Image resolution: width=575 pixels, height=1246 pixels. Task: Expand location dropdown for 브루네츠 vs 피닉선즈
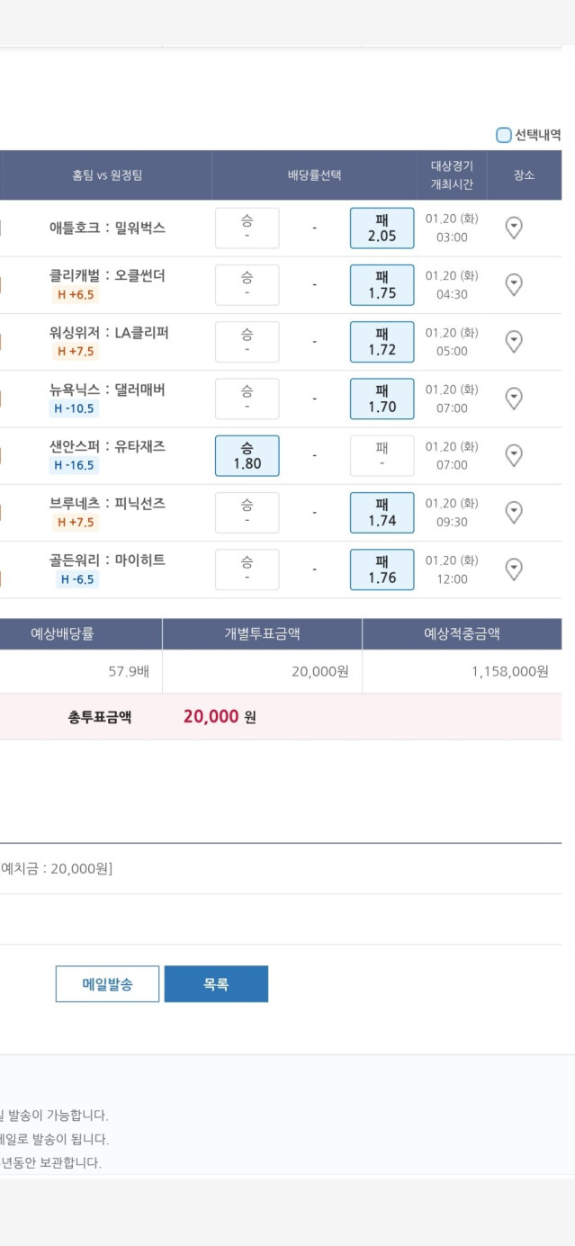click(x=513, y=512)
